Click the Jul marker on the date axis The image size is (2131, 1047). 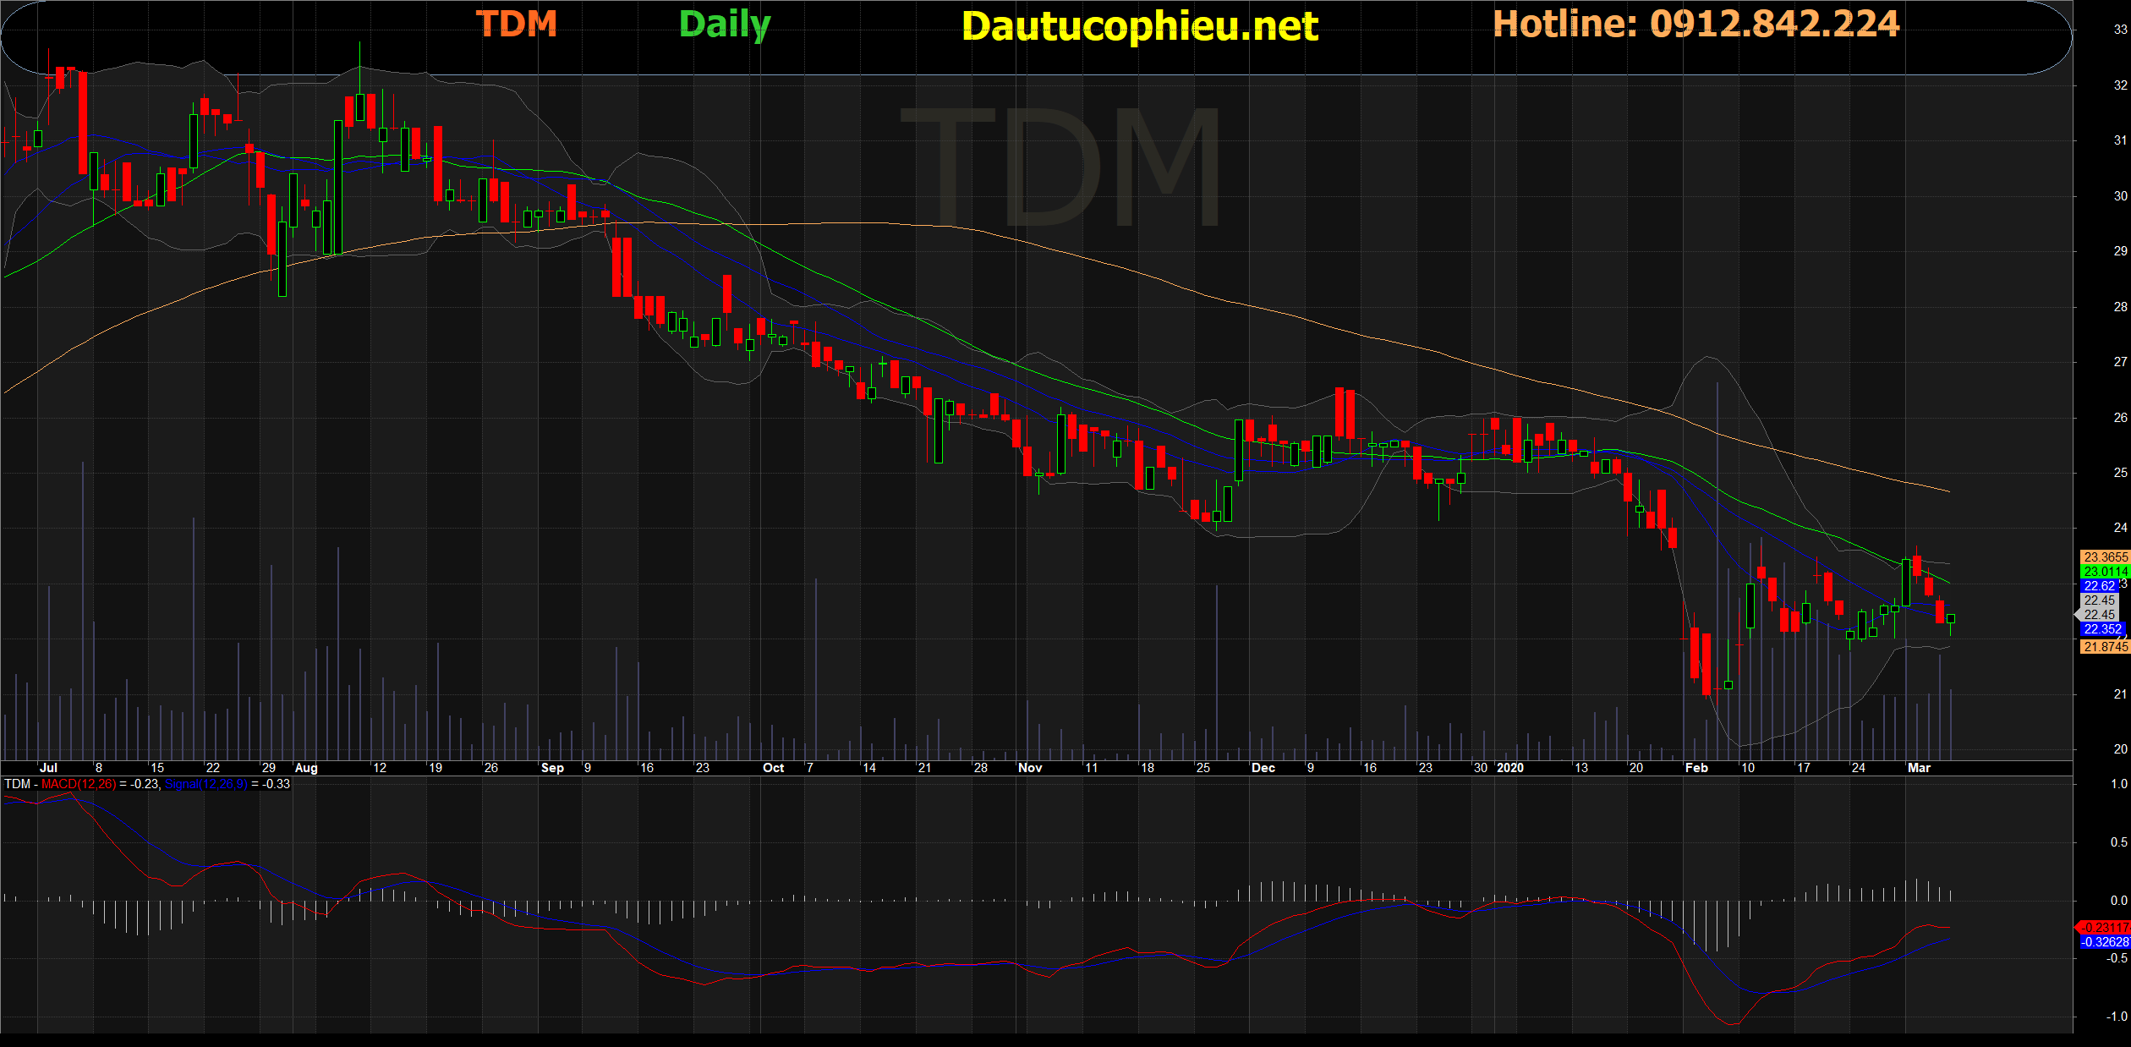(x=48, y=768)
